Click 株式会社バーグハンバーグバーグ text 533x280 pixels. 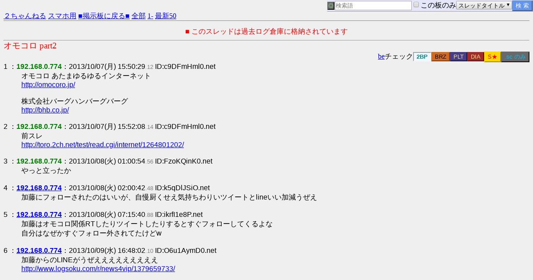pos(75,101)
